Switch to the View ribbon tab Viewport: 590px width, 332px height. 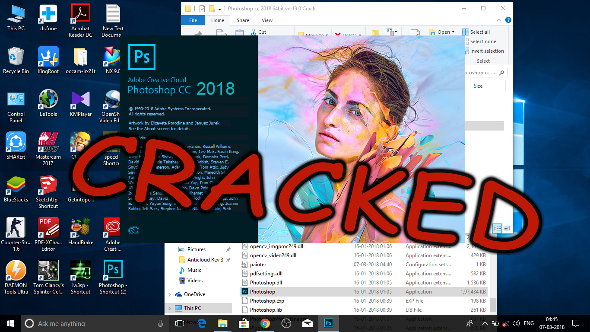click(267, 20)
